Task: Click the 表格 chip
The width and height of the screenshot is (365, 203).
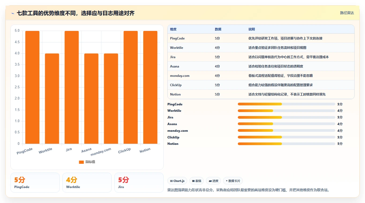Action: pyautogui.click(x=197, y=181)
